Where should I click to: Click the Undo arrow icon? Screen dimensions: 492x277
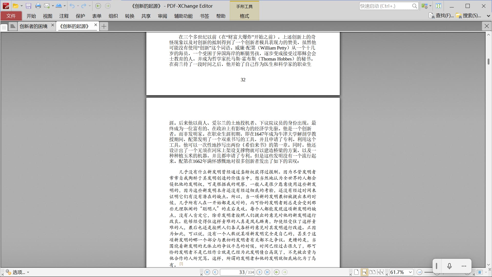coord(72,6)
